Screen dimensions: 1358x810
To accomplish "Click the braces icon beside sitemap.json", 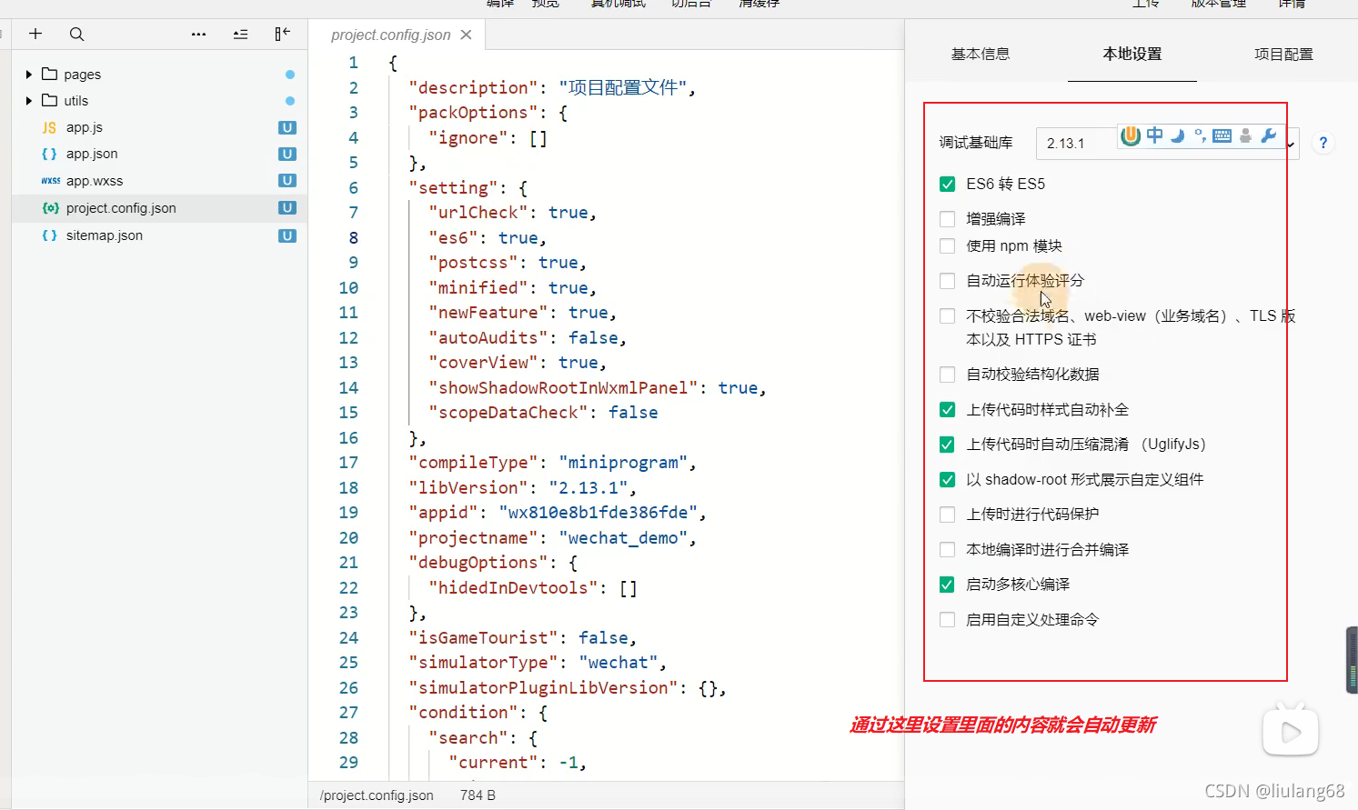I will 49,235.
